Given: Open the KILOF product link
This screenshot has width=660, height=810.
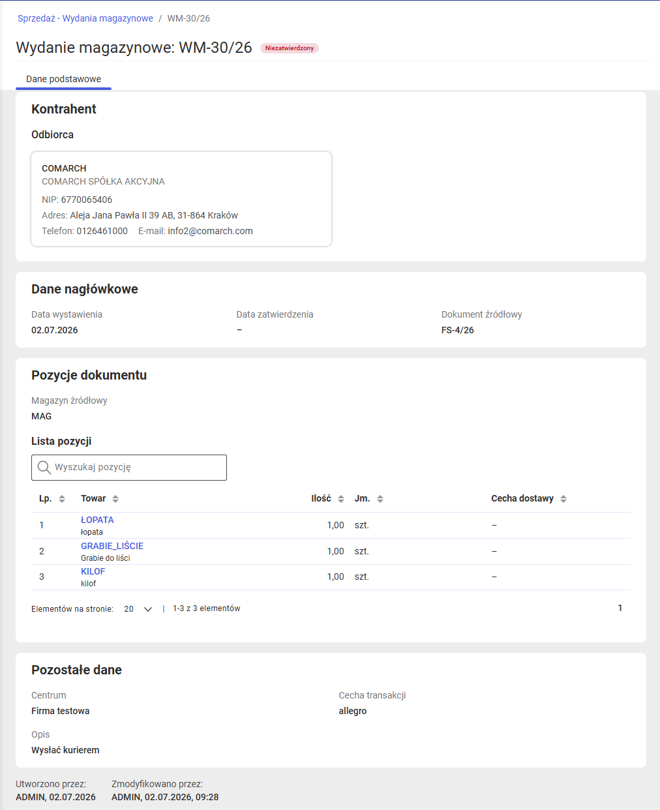Looking at the screenshot, I should pyautogui.click(x=93, y=571).
